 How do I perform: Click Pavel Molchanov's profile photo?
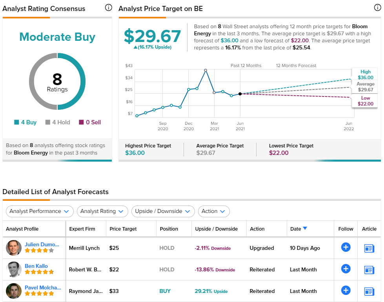click(14, 291)
